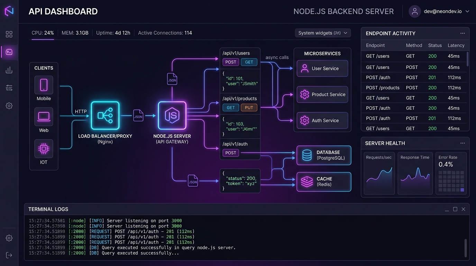This screenshot has width=476, height=266.
Task: Close the Terminal Logs panel
Action: tap(464, 209)
